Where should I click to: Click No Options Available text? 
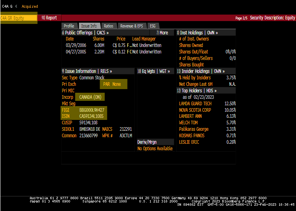155,149
